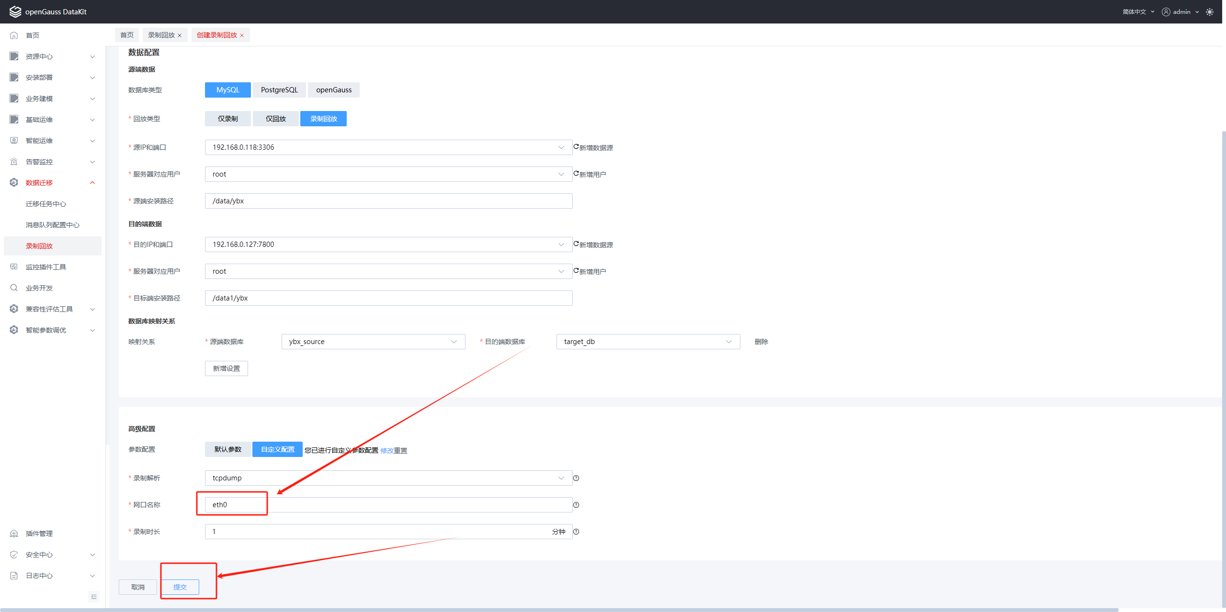Open the 目的端数据库 target_db dropdown
Screen dimensions: 1226x612
[647, 342]
